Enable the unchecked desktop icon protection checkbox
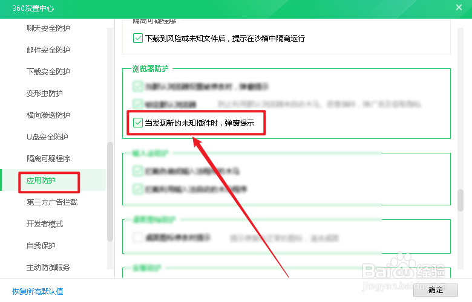This screenshot has height=302, width=472. tap(138, 237)
